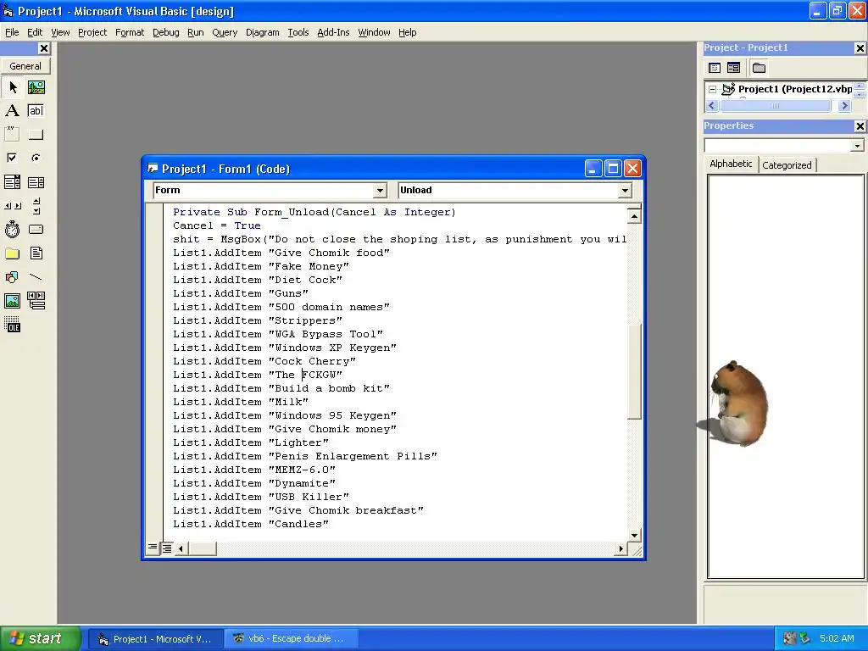Select the Label control tool

pos(13,111)
